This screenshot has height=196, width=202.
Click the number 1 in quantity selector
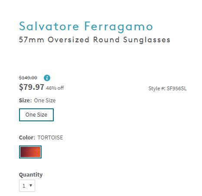coord(24,186)
